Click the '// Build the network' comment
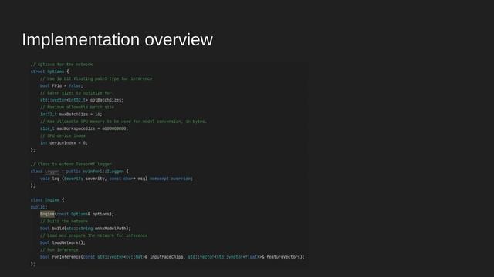This screenshot has width=494, height=277. [x=64, y=221]
